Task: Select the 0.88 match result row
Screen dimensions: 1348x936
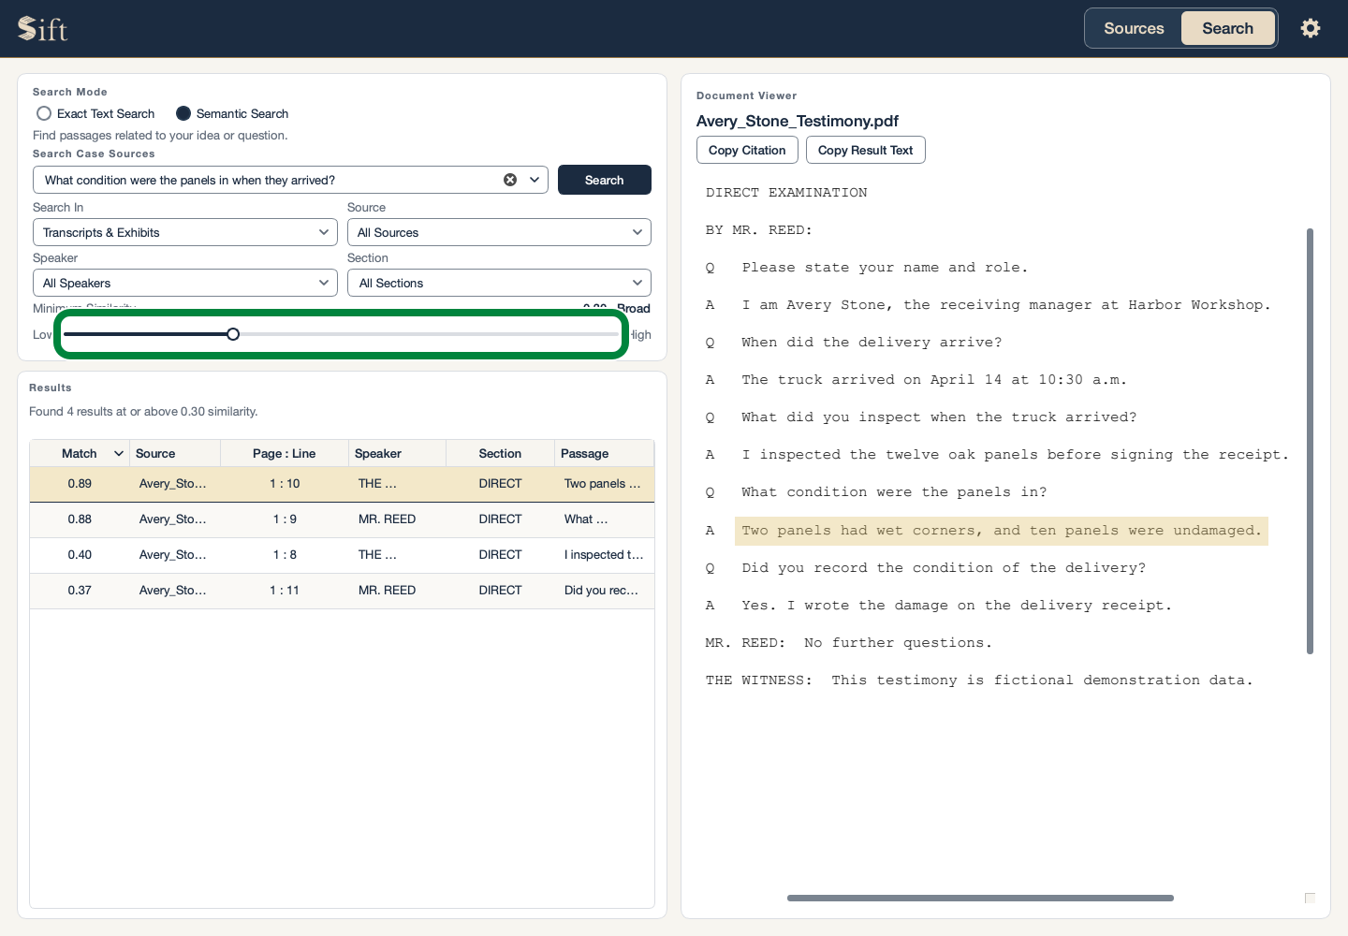Action: pyautogui.click(x=342, y=519)
